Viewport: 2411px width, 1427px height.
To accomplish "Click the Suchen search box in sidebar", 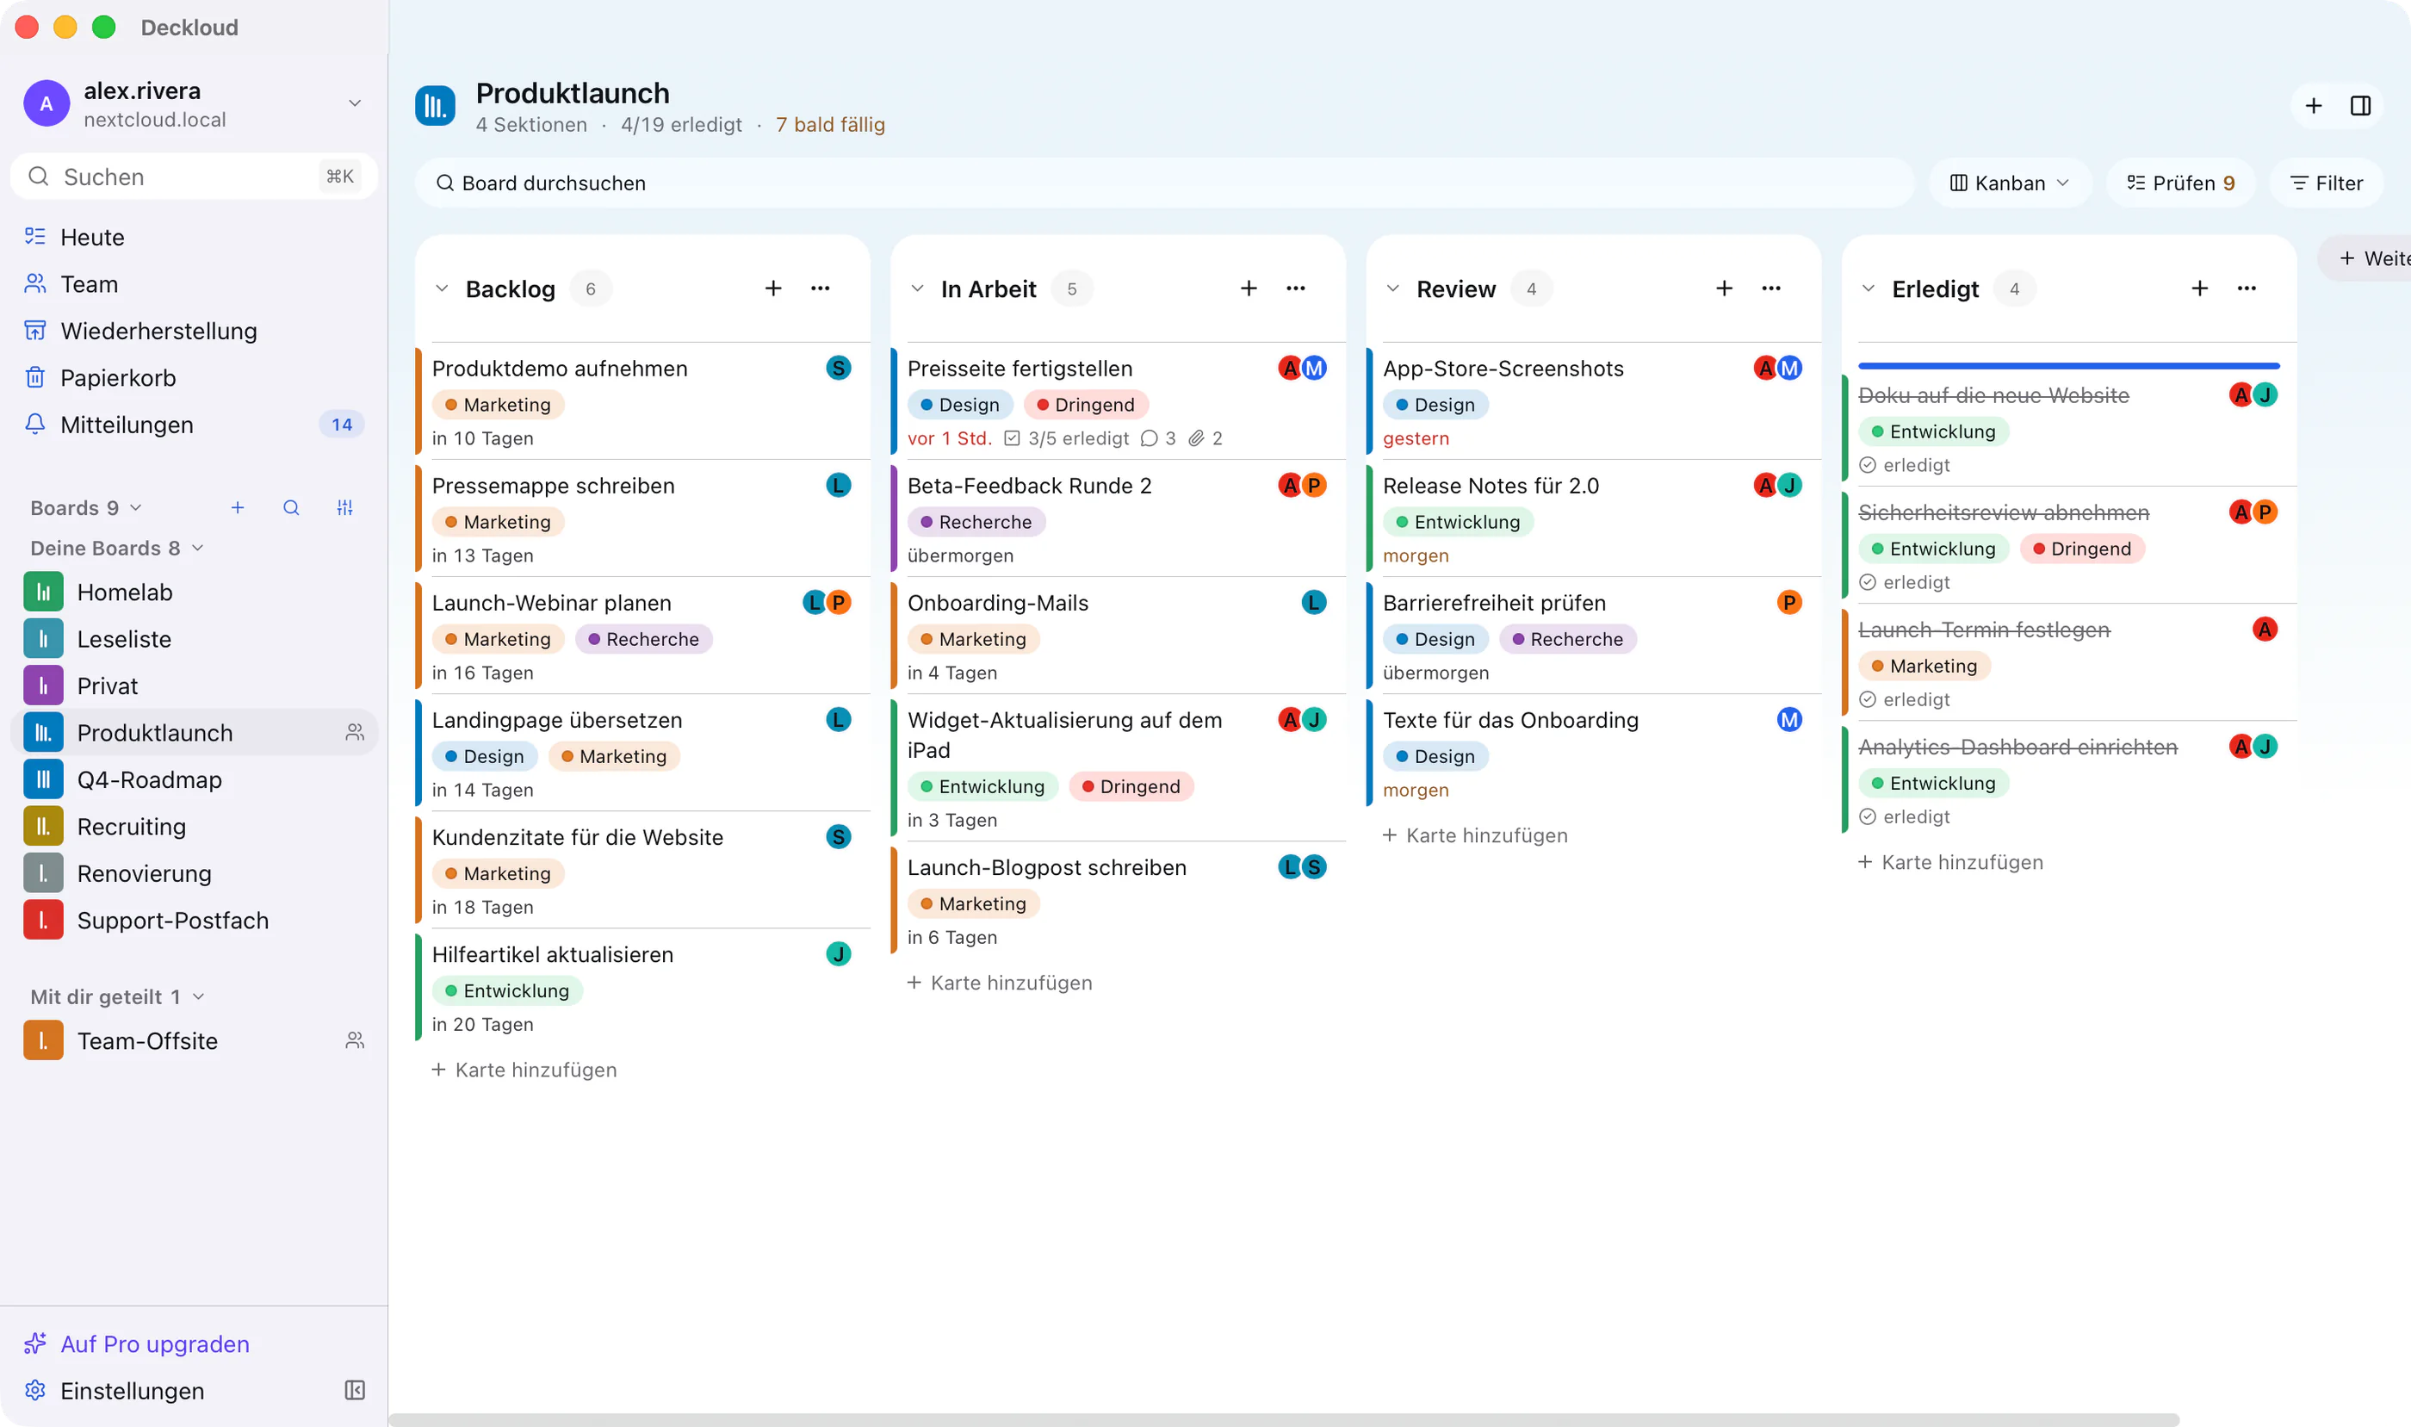I will tap(193, 177).
